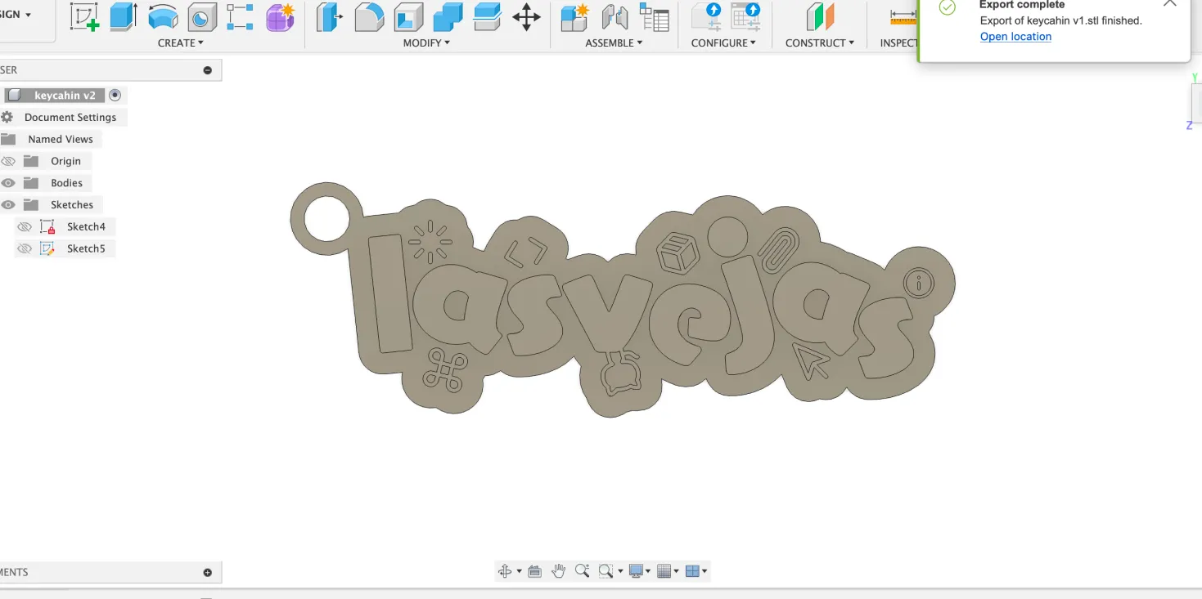Screen dimensions: 1202x599
Task: Hide the Bodies folder
Action: pos(8,183)
